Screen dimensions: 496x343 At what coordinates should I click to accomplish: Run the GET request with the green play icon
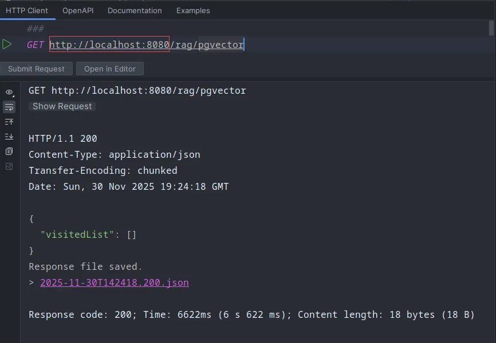click(7, 45)
